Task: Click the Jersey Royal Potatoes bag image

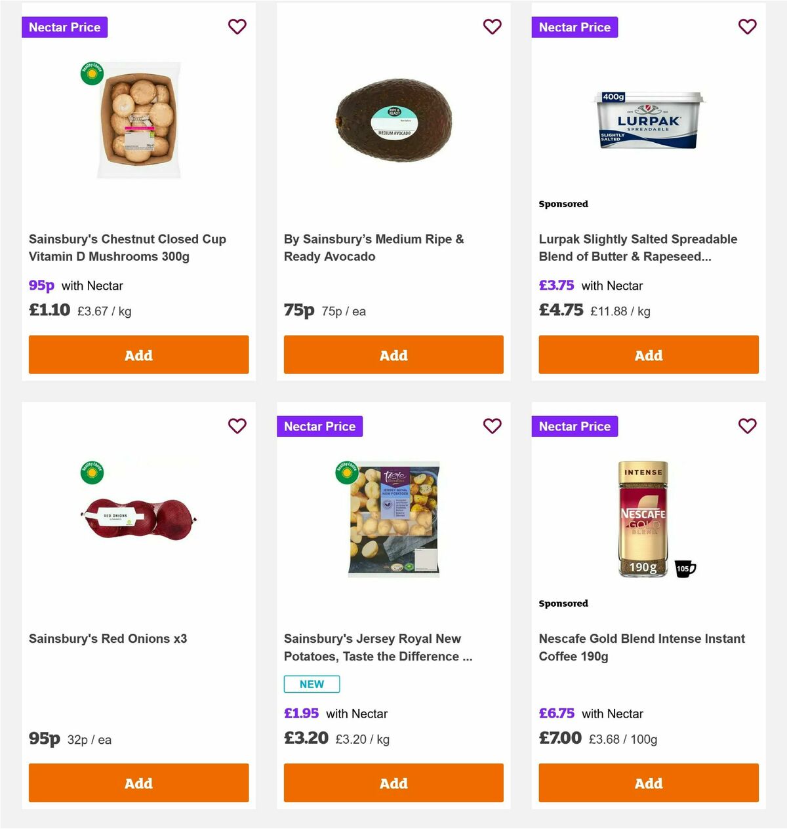Action: pyautogui.click(x=393, y=520)
